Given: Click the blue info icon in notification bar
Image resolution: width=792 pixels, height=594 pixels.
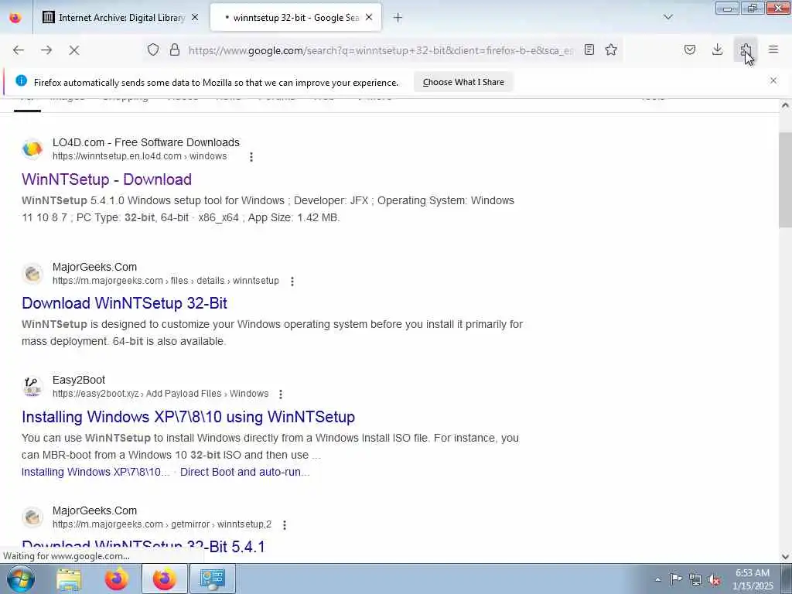Looking at the screenshot, I should [21, 80].
